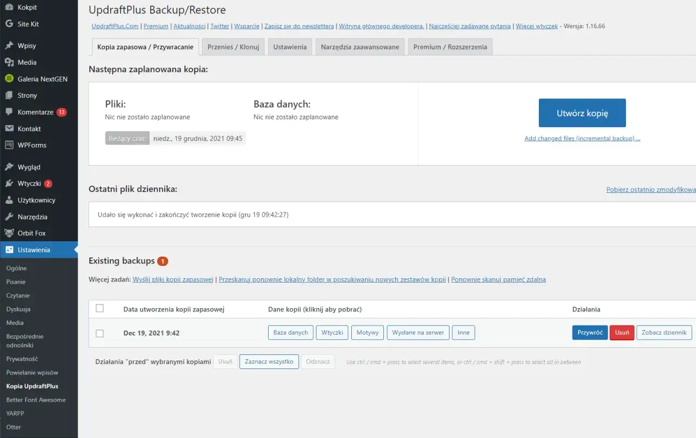Open Powielanie wpisów submenu item
Viewport: 696px width, 438px height.
[x=32, y=372]
